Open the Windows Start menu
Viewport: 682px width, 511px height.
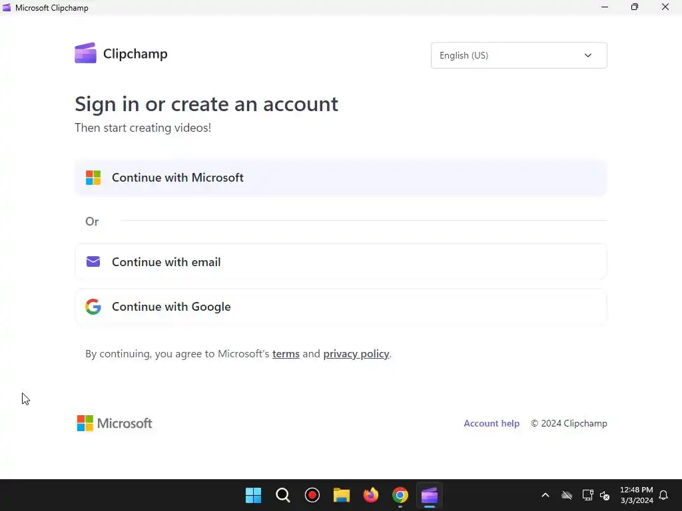pyautogui.click(x=253, y=495)
